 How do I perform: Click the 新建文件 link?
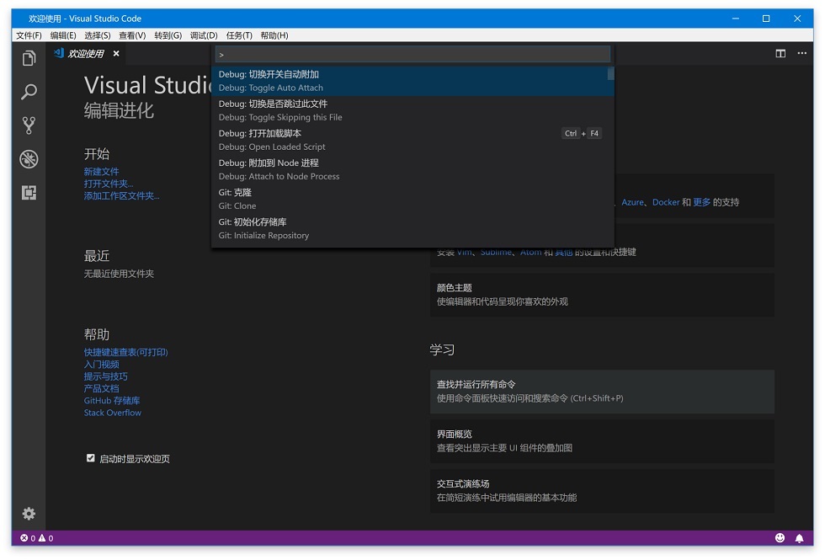[x=102, y=172]
